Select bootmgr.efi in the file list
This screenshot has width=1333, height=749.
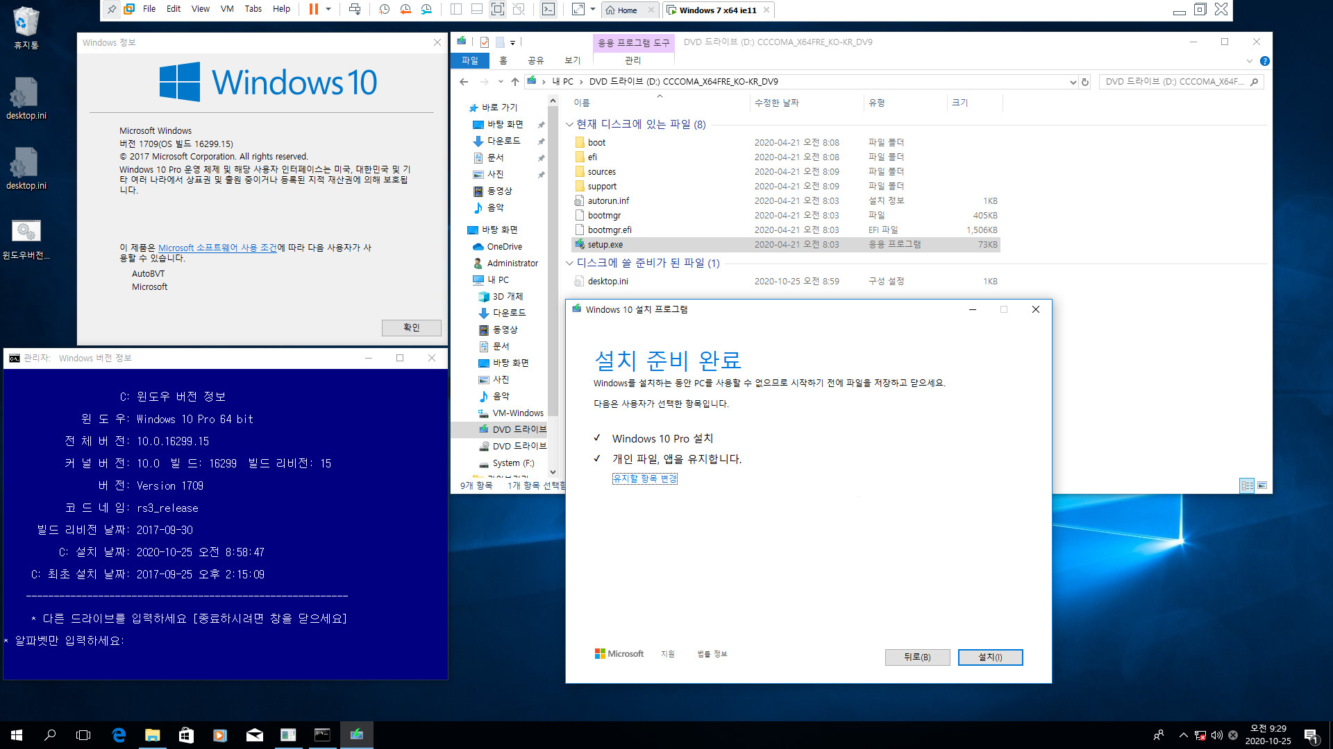tap(610, 230)
